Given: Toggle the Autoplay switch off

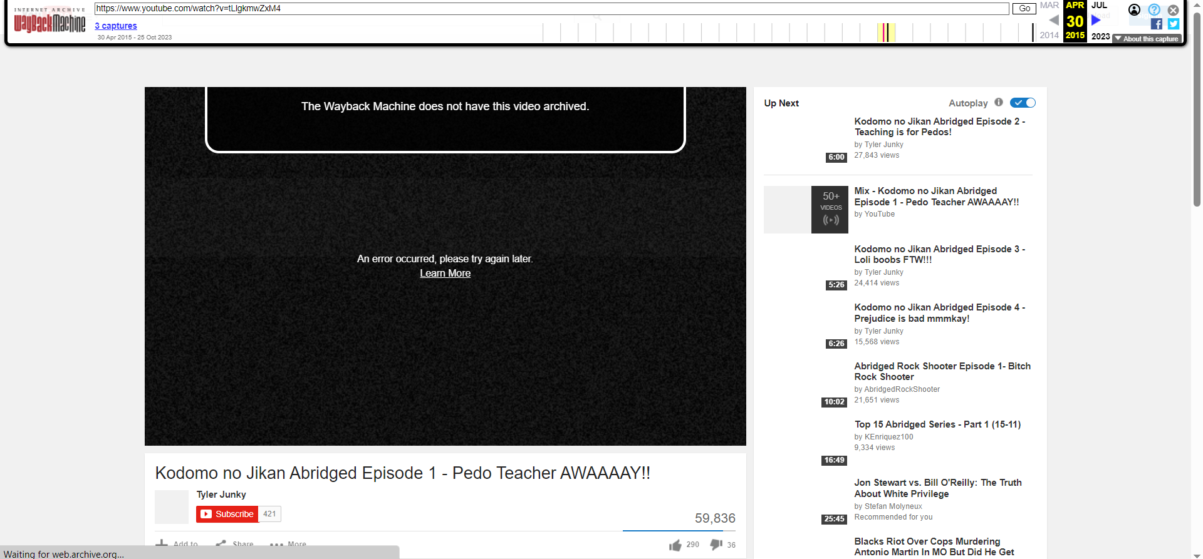Looking at the screenshot, I should click(1023, 103).
